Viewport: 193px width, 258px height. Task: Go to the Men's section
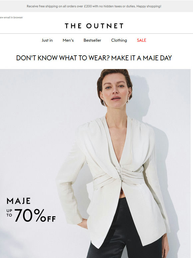click(x=68, y=40)
